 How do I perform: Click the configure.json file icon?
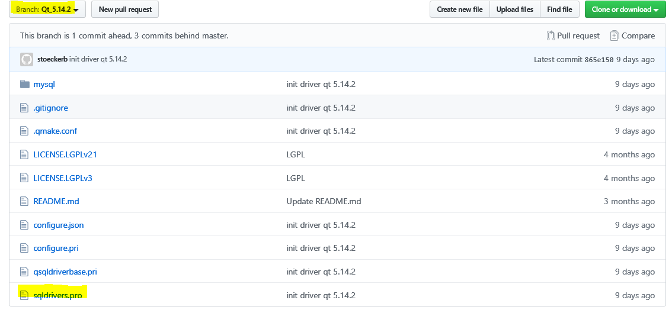pos(24,225)
